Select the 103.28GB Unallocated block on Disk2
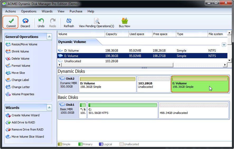This screenshot has width=234, height=149. click(154, 85)
